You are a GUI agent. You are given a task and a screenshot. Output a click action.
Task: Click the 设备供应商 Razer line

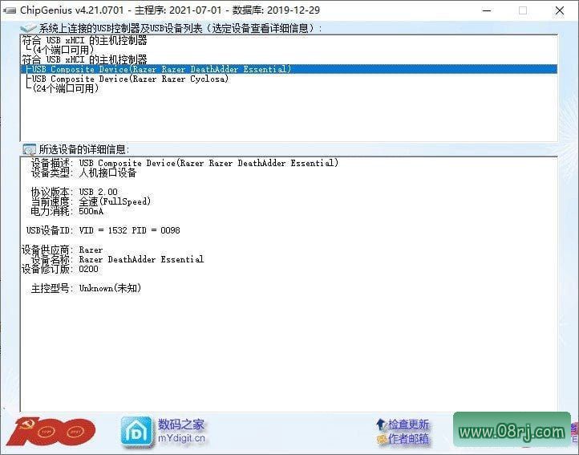click(x=62, y=250)
